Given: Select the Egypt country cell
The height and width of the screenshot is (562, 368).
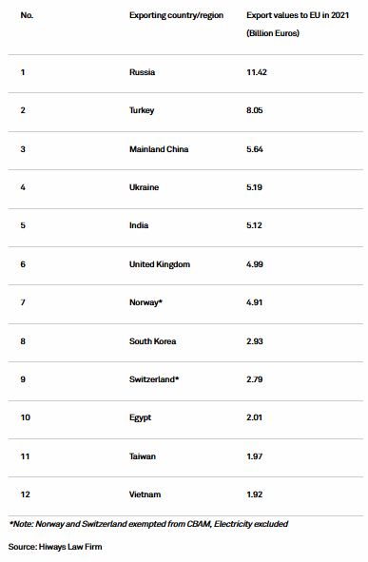Looking at the screenshot, I should tap(141, 417).
